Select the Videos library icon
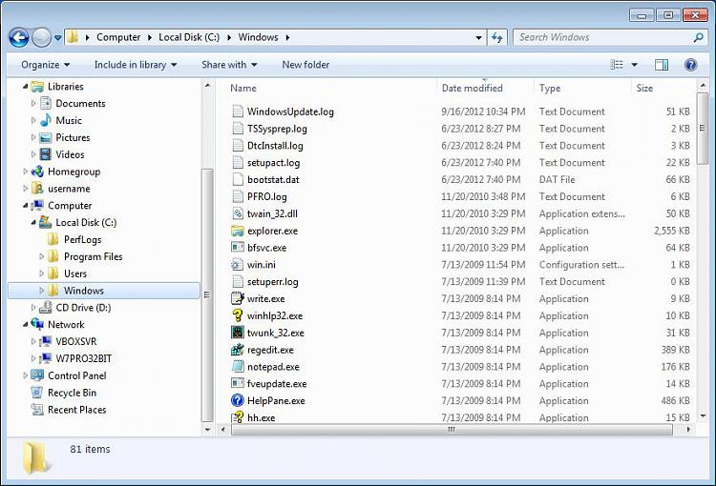The image size is (716, 486). 45,154
